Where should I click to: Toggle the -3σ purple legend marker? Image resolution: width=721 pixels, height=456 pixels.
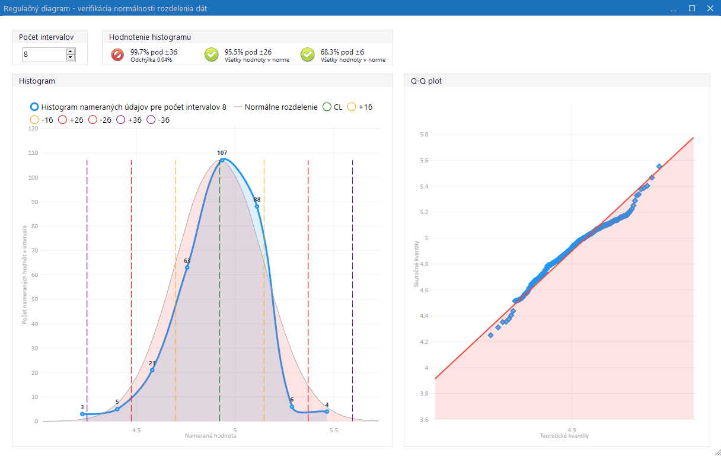tap(151, 120)
